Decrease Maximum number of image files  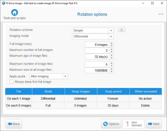(112, 66)
